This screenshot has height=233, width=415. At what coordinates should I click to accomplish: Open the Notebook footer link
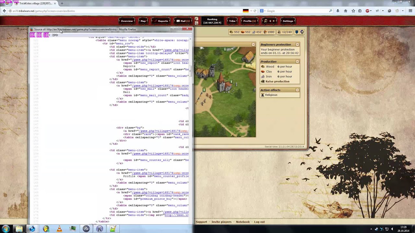tap(243, 222)
